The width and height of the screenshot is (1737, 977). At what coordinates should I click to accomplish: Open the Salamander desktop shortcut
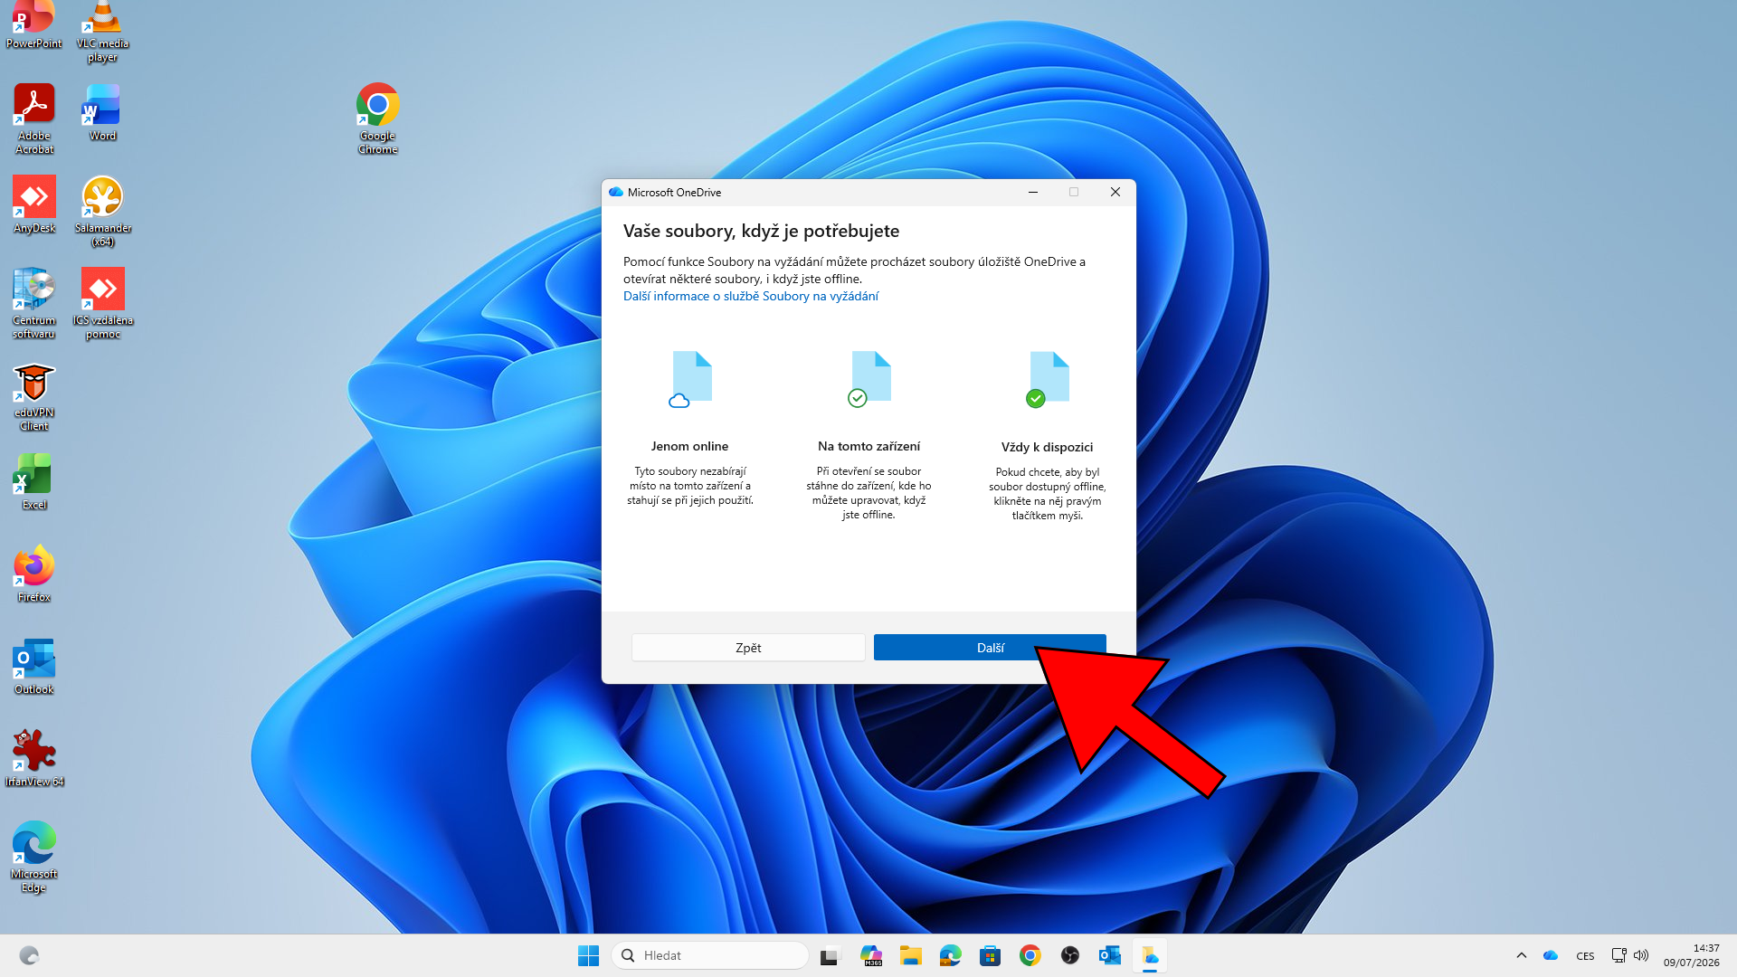pyautogui.click(x=102, y=211)
